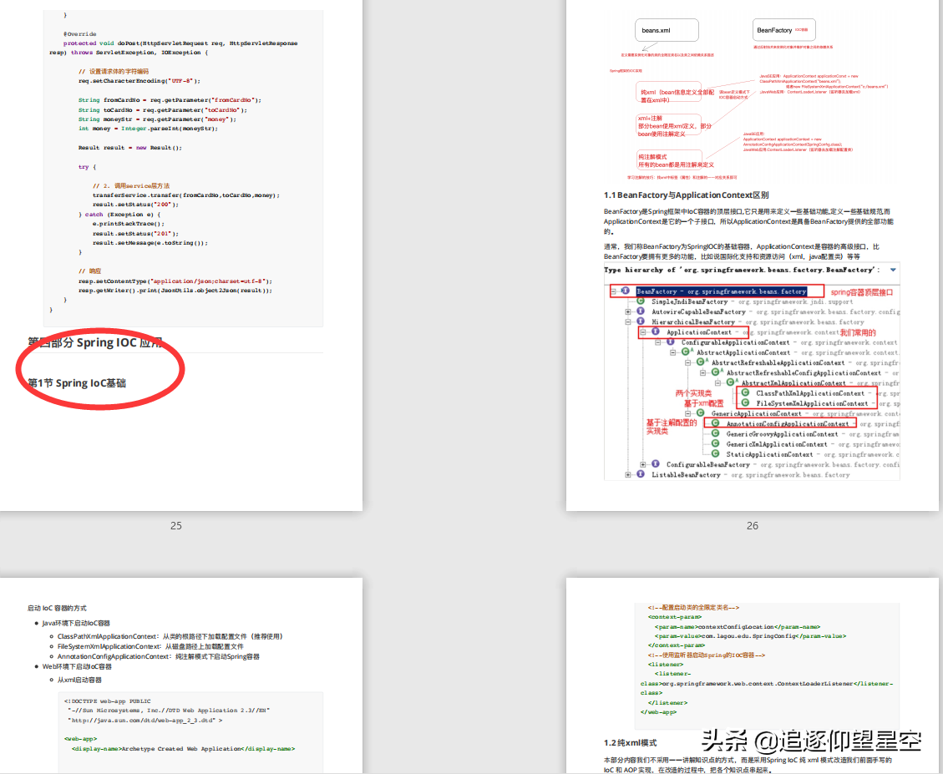Collapse the ConfigurableApplicationContext node

(x=658, y=342)
